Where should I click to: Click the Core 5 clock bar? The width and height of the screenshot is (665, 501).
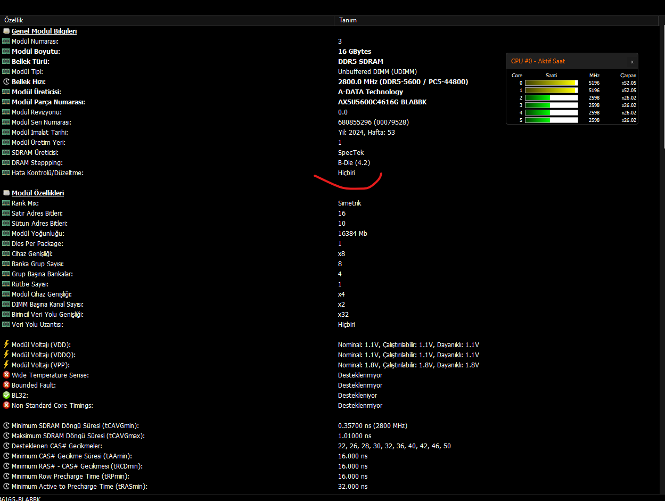click(551, 120)
